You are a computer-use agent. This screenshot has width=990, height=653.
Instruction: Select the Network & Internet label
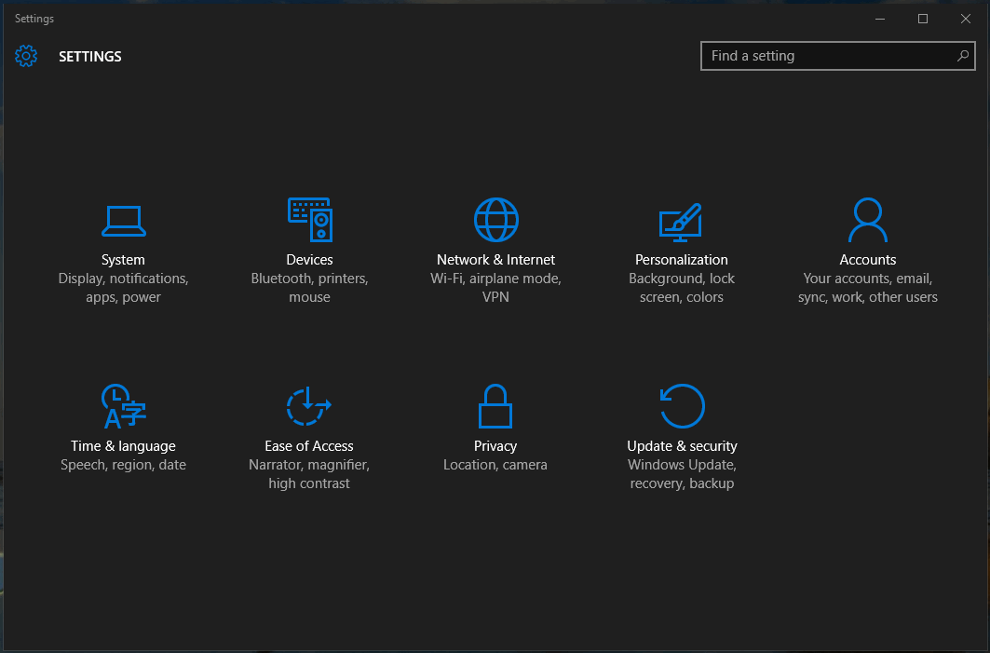tap(495, 260)
